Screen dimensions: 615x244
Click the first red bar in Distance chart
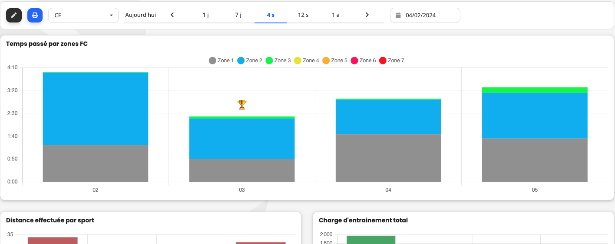tap(53, 241)
